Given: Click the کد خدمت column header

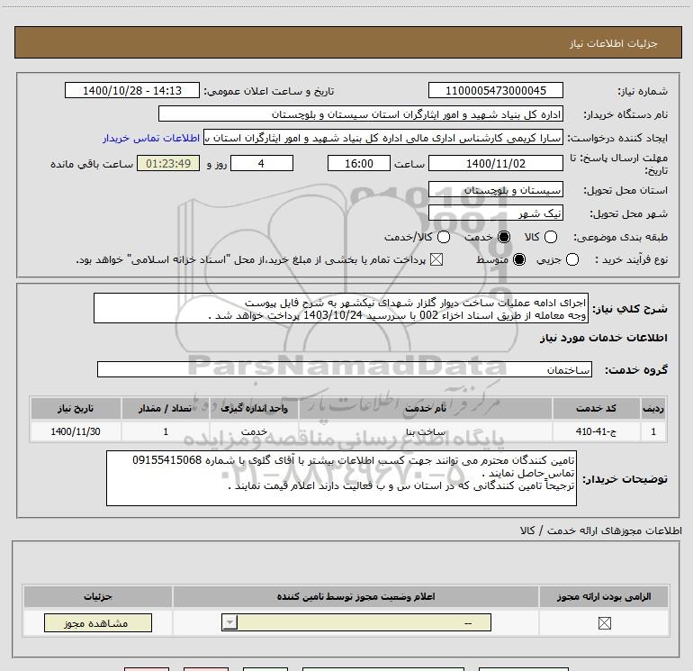Looking at the screenshot, I should point(596,408).
